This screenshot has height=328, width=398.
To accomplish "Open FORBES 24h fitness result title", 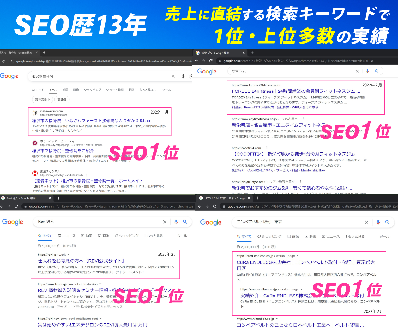I will coord(296,91).
